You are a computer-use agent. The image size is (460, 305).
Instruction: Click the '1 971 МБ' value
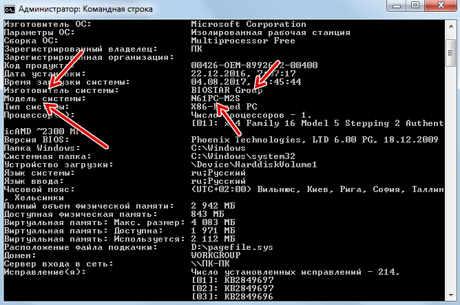click(213, 231)
